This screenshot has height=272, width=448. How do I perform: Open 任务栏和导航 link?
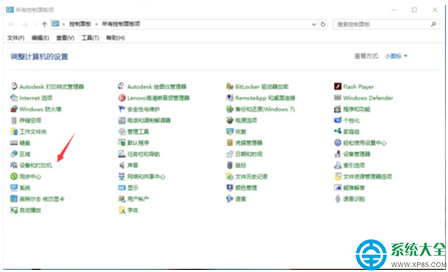click(144, 154)
